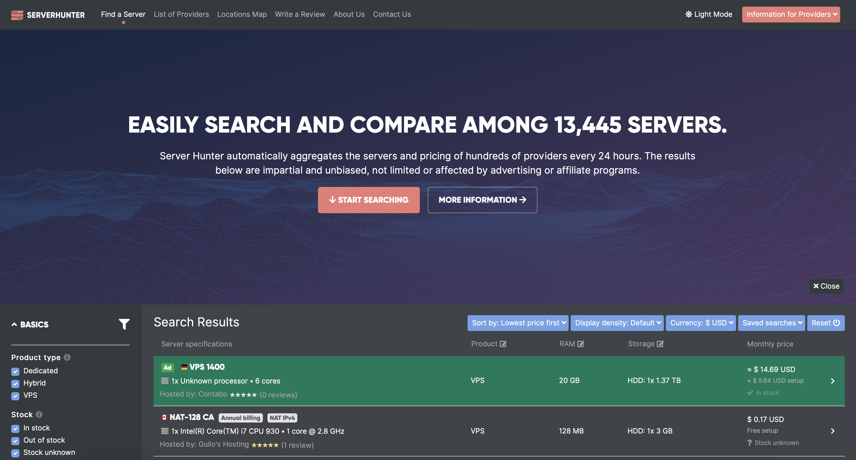Viewport: 856px width, 460px height.
Task: Close the hero banner
Action: [x=826, y=286]
